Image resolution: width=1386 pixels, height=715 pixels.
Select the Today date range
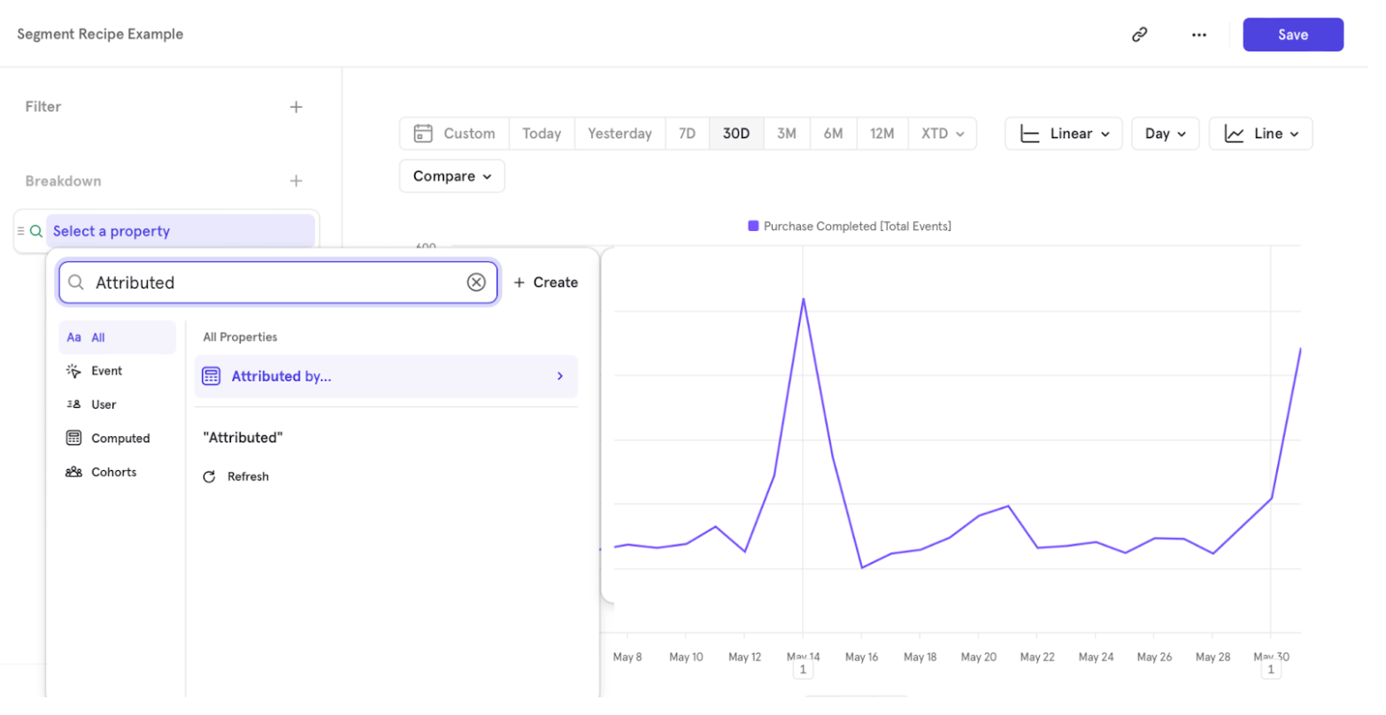click(542, 134)
